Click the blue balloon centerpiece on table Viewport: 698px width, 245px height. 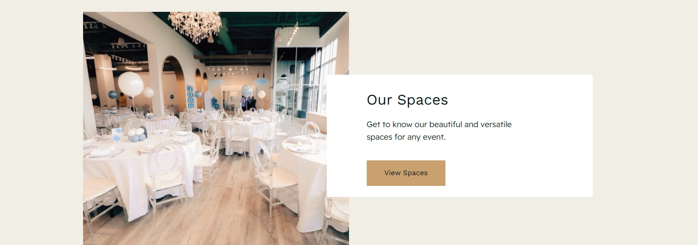coord(137,135)
